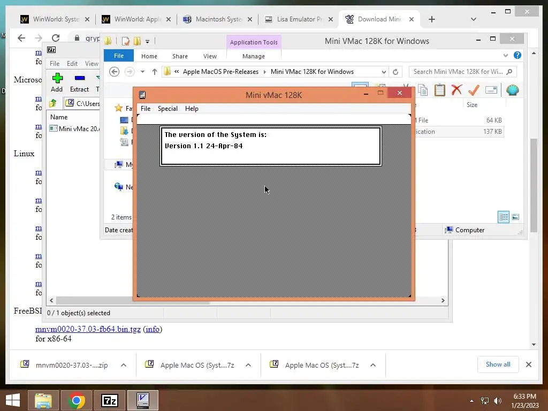Screen dimensions: 548x411
Task: Open the mnvm0020-37.03-fb64.bin.tgz link
Action: pyautogui.click(x=88, y=329)
